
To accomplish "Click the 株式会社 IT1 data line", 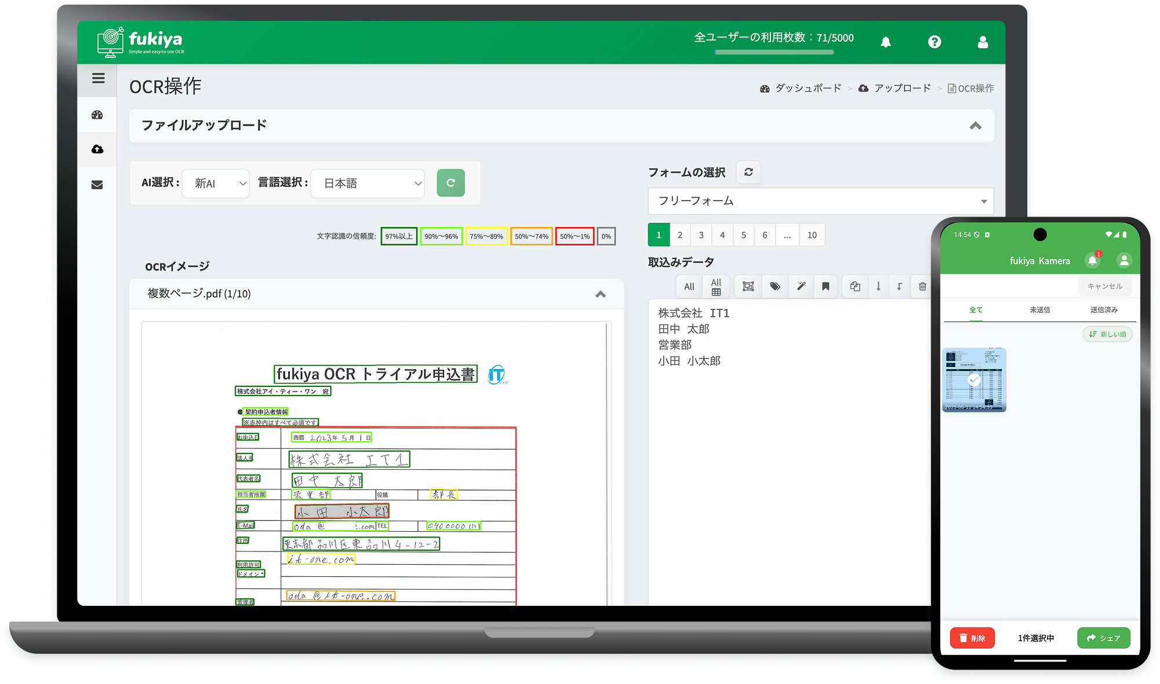I will [693, 313].
